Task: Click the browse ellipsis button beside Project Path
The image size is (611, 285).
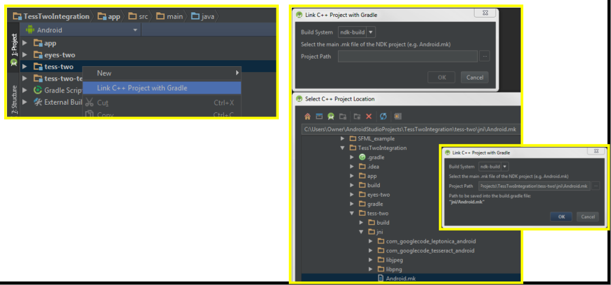Action: click(484, 56)
